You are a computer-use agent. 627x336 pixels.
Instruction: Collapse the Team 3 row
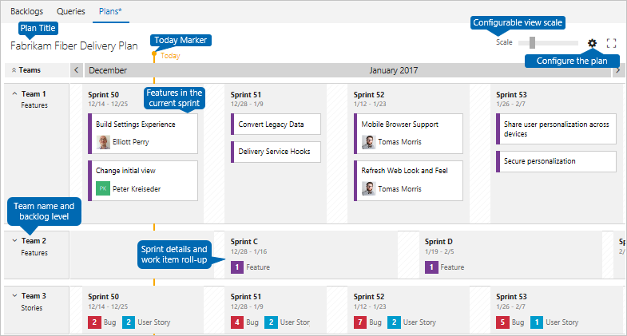pyautogui.click(x=14, y=295)
